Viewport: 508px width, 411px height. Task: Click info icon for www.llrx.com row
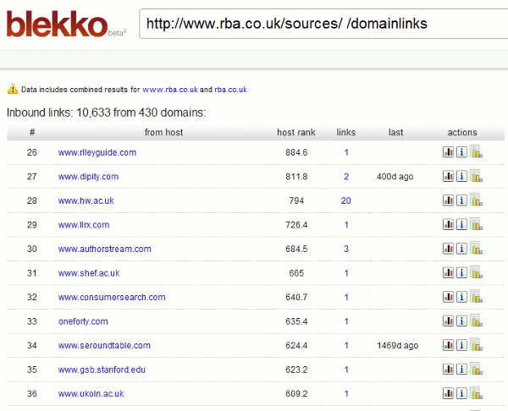click(461, 224)
